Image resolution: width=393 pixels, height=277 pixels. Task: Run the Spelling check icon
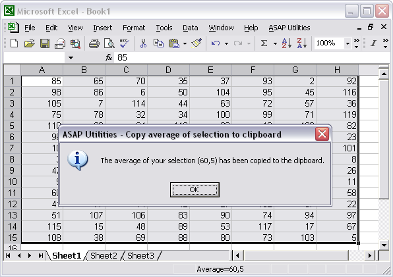coord(125,43)
